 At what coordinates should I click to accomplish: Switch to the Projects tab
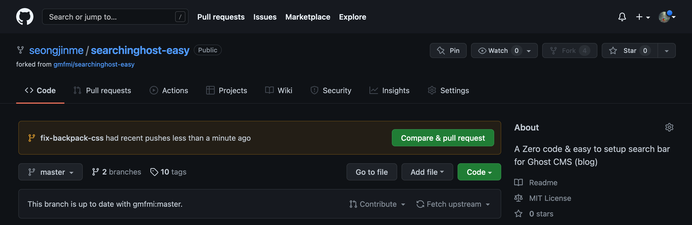pos(227,90)
